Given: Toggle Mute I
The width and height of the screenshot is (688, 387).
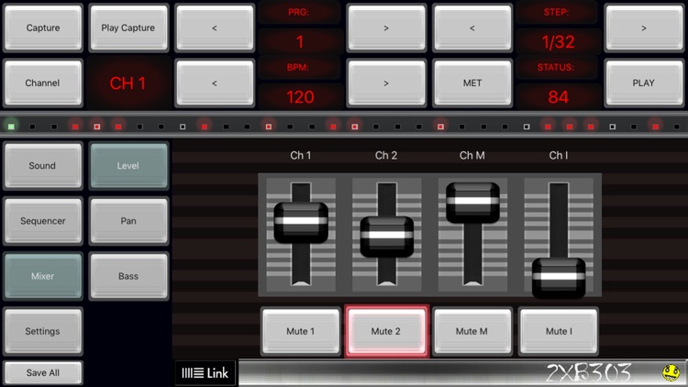Looking at the screenshot, I should tap(559, 331).
